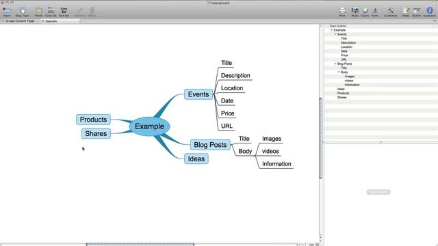This screenshot has height=246, width=438.
Task: Click the Information subtopic on the canvas
Action: click(276, 164)
